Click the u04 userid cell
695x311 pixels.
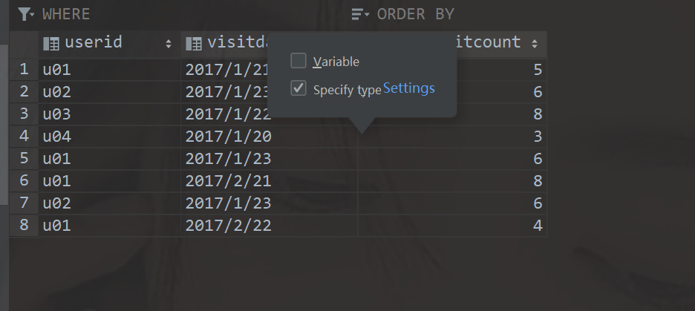(56, 137)
